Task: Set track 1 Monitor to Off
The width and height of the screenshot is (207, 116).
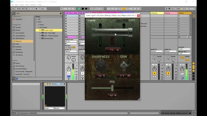Action: click(x=74, y=47)
